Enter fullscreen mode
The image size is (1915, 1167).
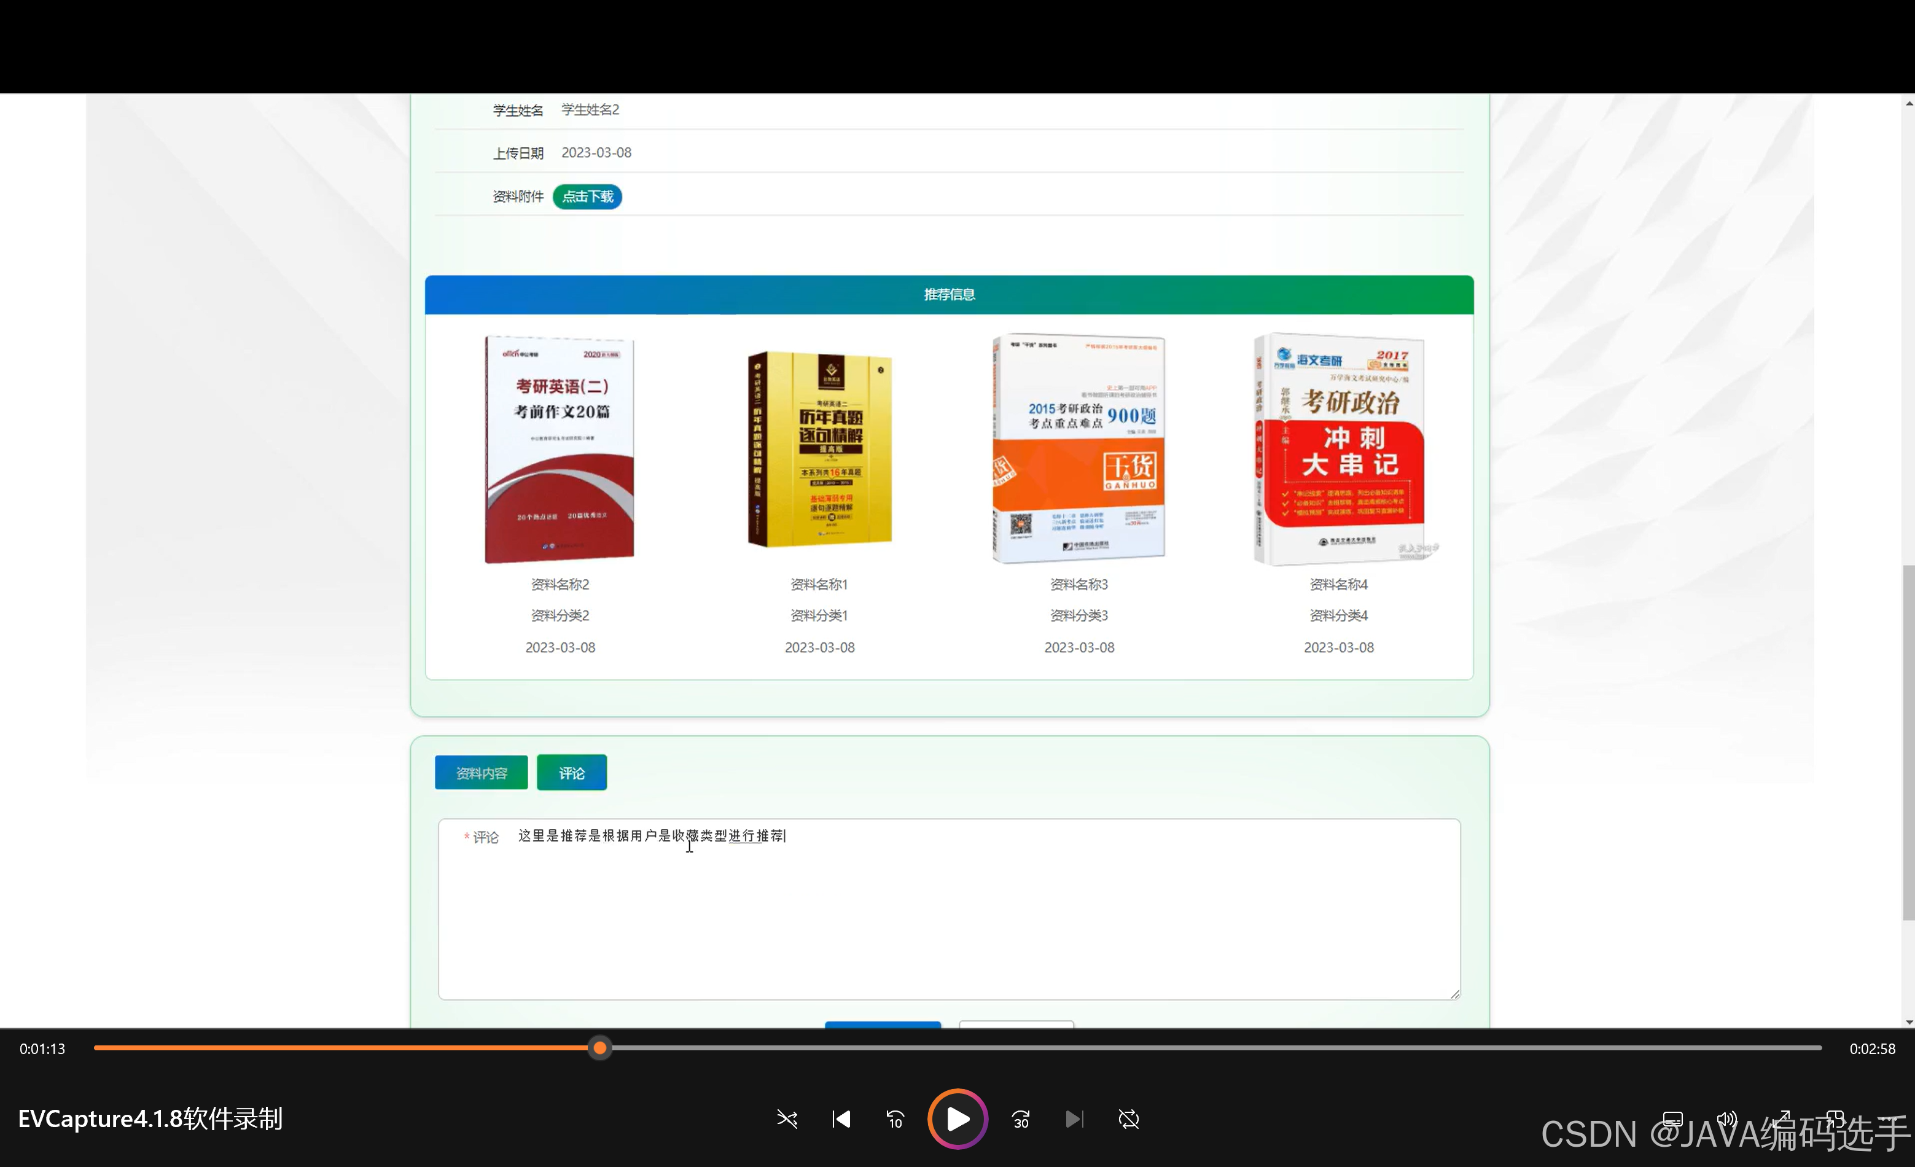(1781, 1119)
